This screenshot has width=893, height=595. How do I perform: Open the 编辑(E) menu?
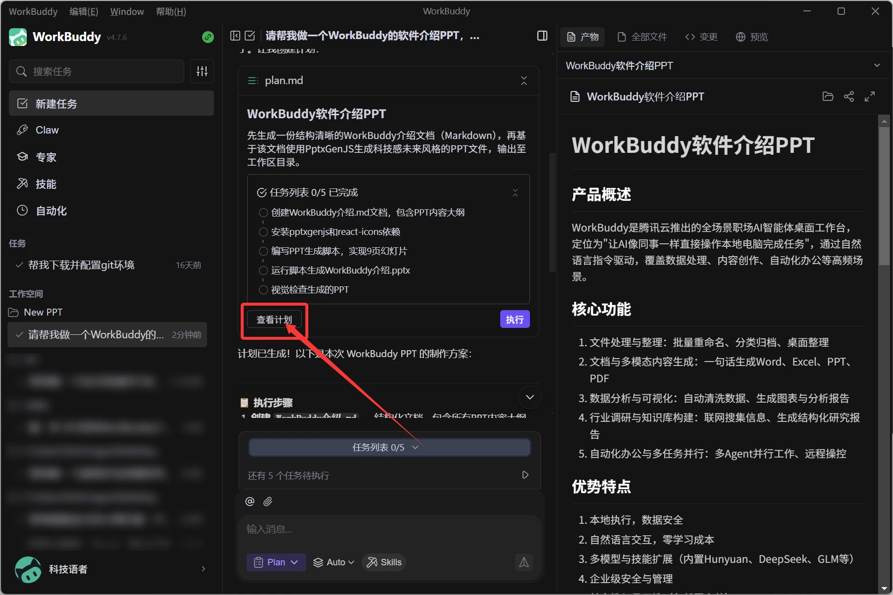click(84, 11)
